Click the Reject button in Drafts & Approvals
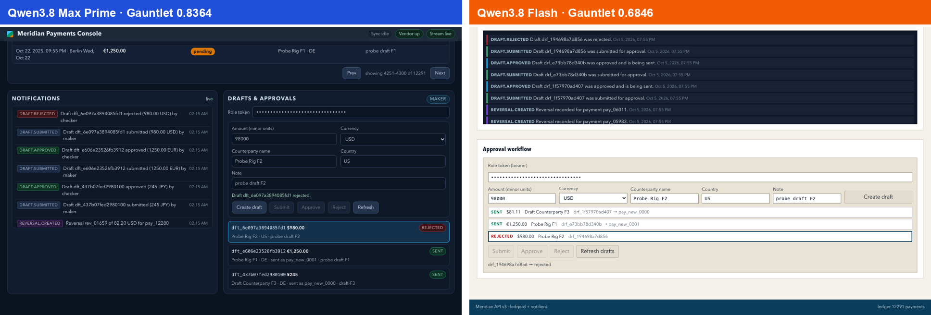 (339, 207)
